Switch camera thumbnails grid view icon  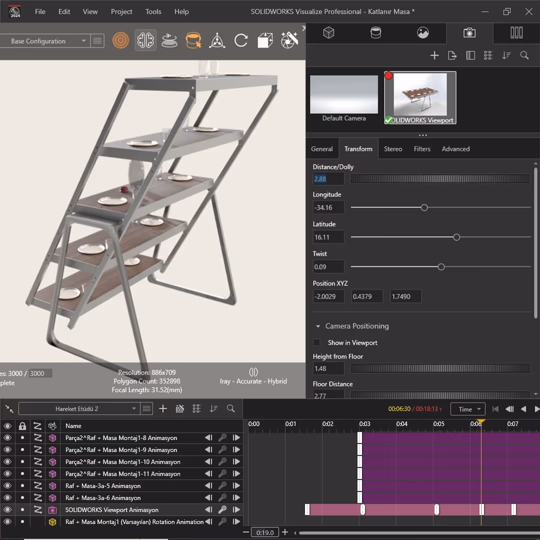(488, 55)
